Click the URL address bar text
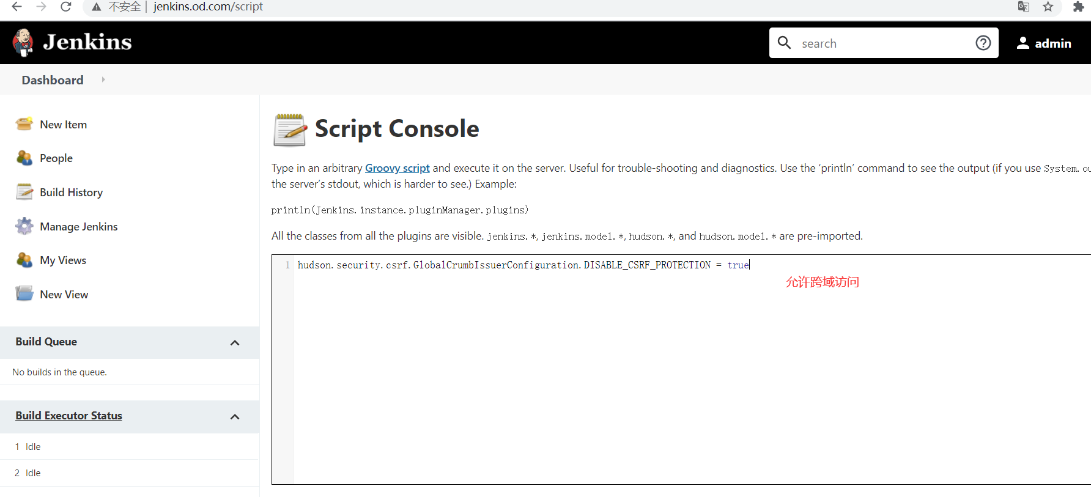Viewport: 1091px width, 497px height. pos(208,7)
